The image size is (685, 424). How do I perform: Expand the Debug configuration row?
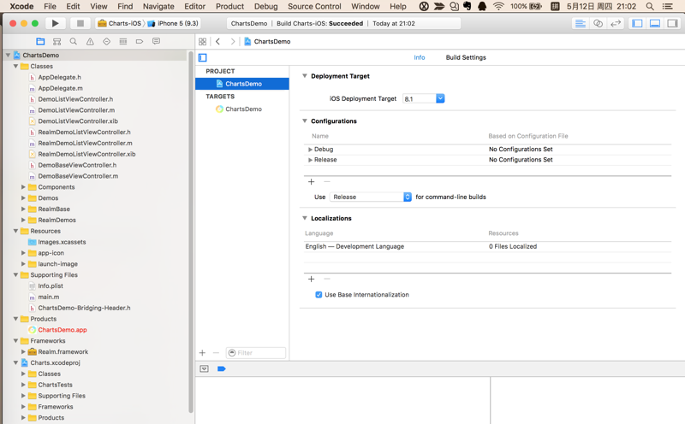pyautogui.click(x=310, y=150)
